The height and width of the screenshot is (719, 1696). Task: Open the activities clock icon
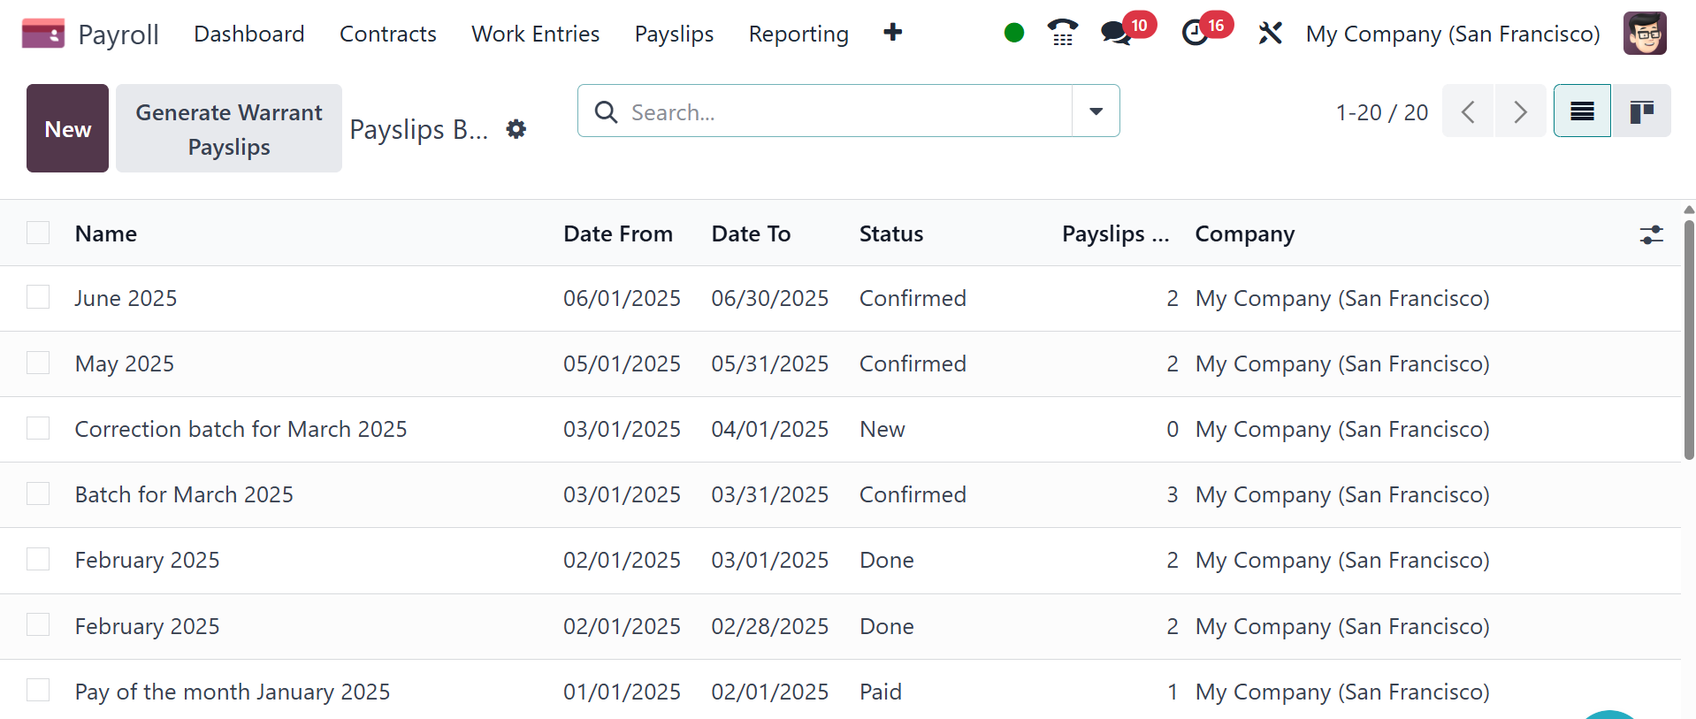click(1195, 34)
